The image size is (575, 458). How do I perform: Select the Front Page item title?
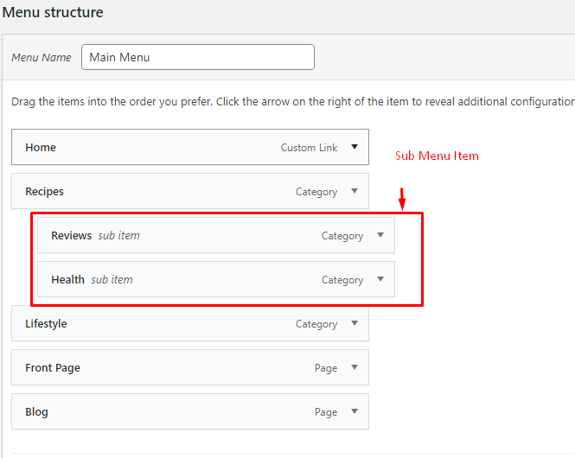click(x=53, y=368)
